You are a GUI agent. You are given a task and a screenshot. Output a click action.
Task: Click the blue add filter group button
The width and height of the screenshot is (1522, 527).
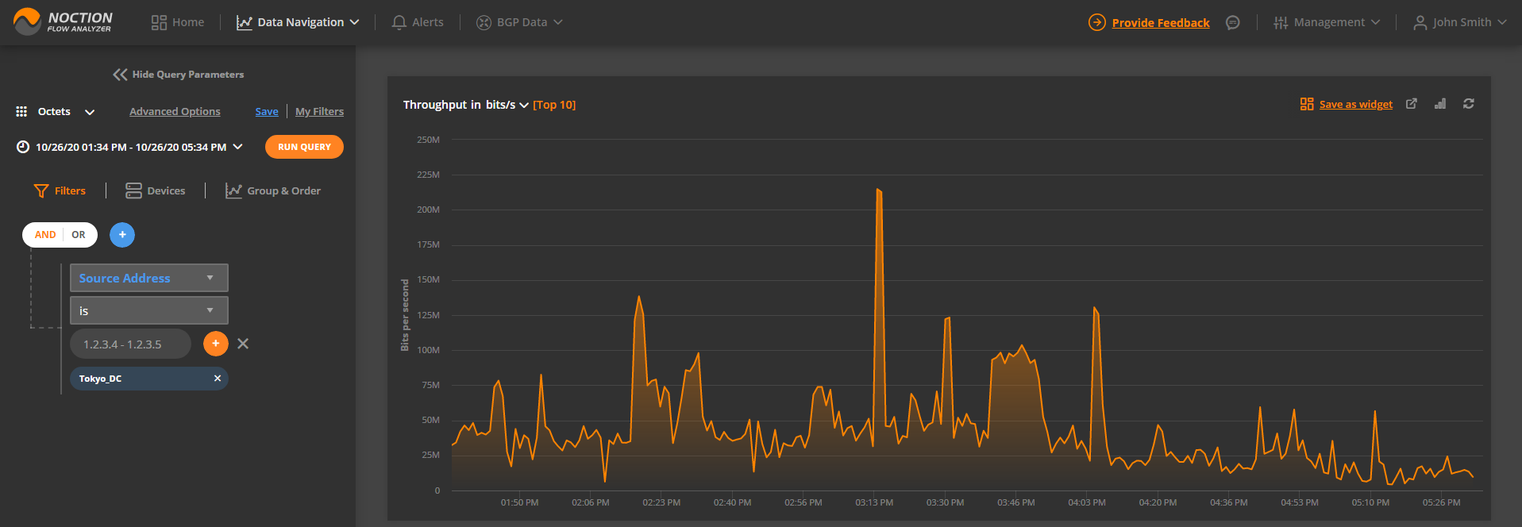[x=122, y=235]
